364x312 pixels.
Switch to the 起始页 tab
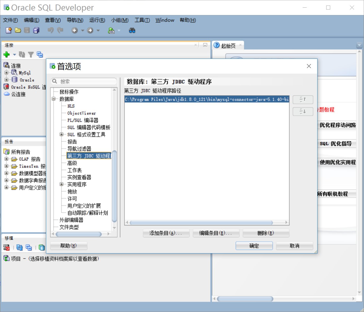point(228,46)
